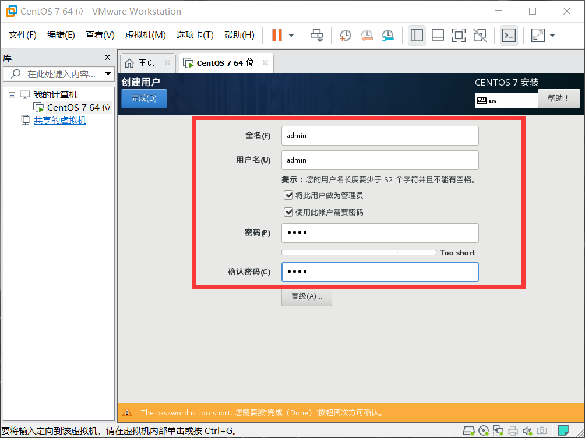Image resolution: width=585 pixels, height=438 pixels.
Task: Open the 查看(V) menu
Action: click(x=100, y=35)
